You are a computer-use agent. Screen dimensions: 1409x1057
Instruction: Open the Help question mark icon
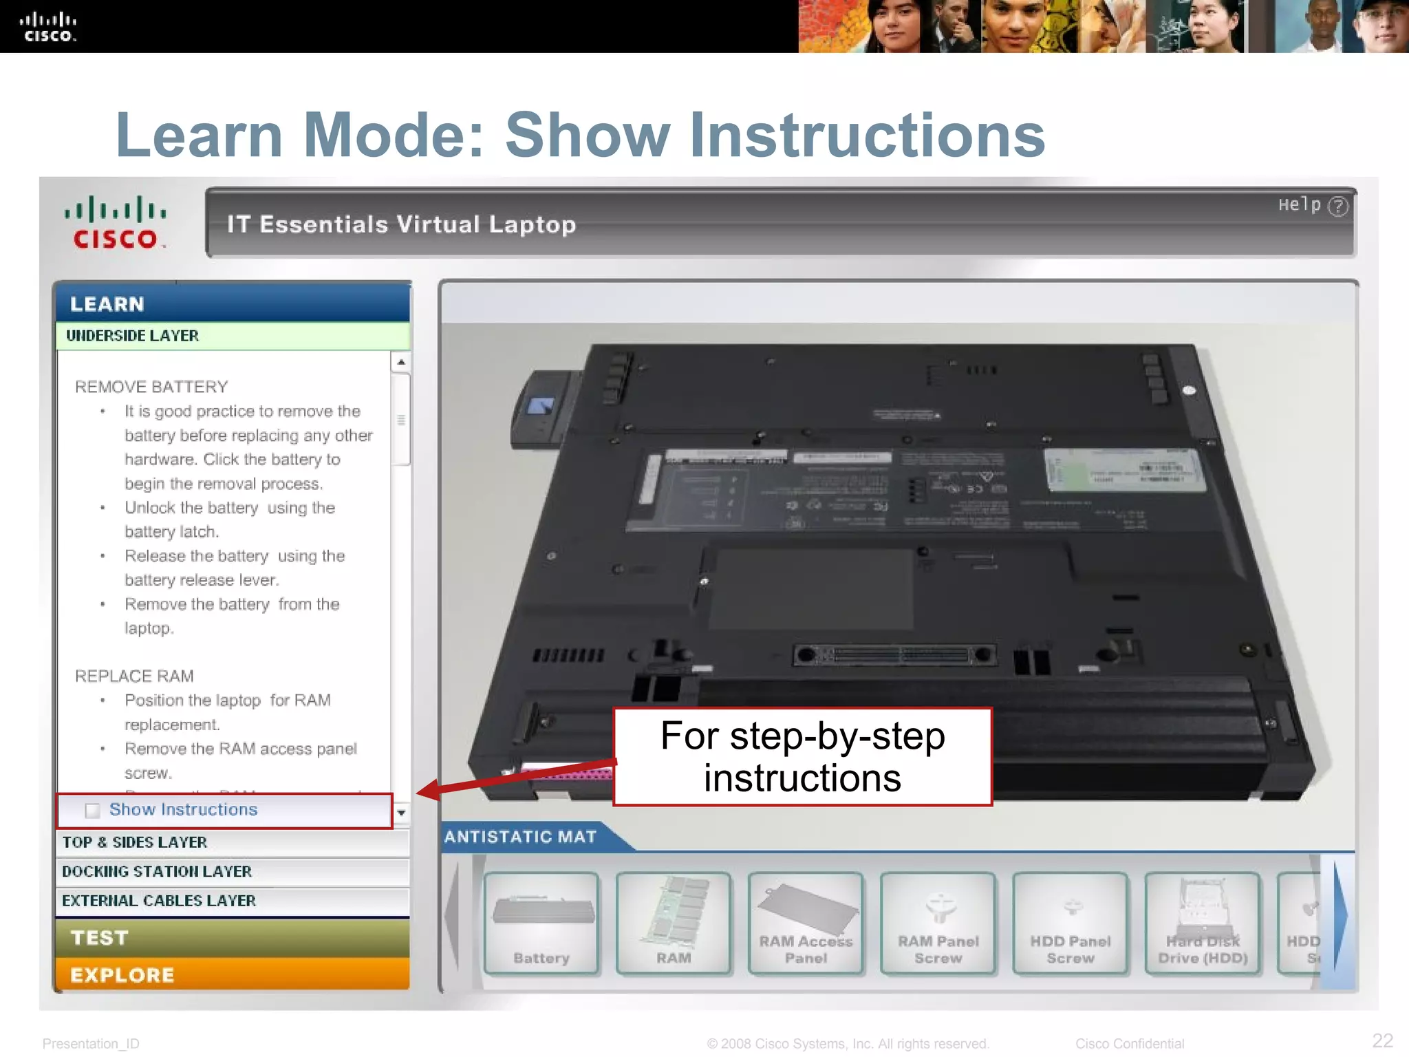tap(1338, 206)
